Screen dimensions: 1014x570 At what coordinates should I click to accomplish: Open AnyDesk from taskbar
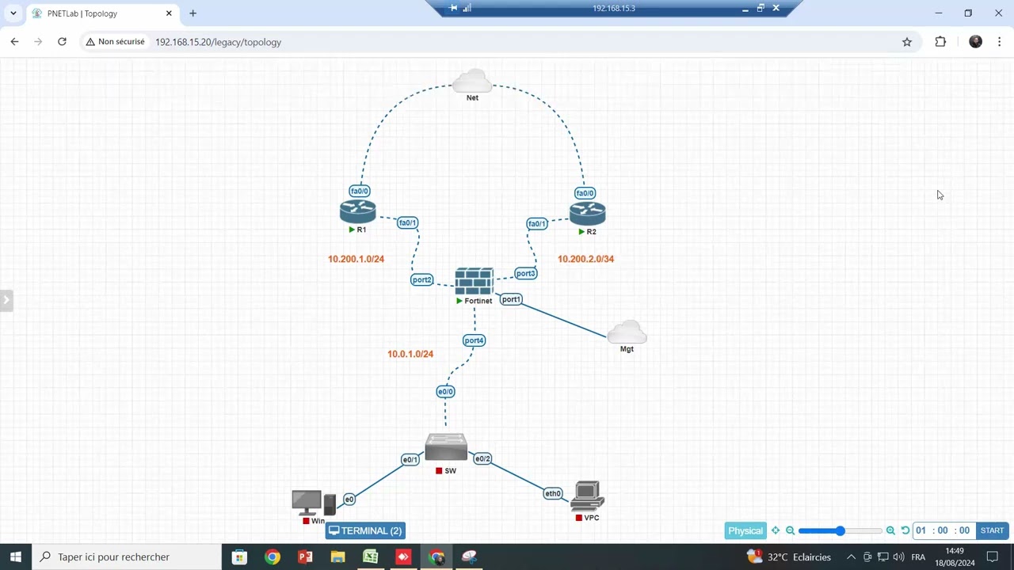403,557
